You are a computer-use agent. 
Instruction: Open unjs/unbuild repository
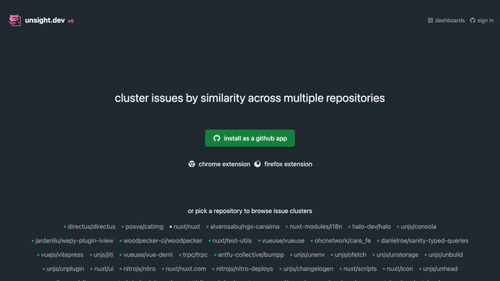(x=445, y=254)
